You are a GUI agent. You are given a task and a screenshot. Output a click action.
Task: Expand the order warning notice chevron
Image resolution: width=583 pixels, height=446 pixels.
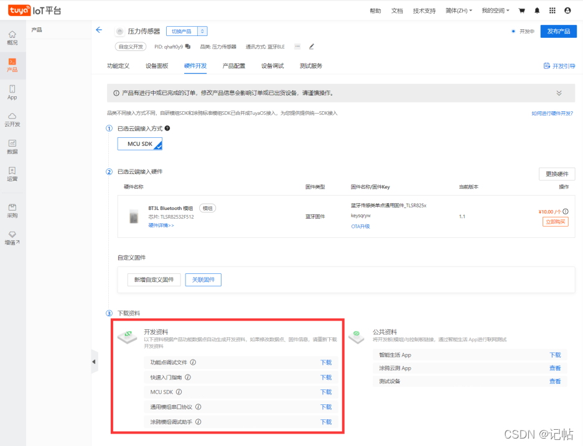[x=559, y=93]
